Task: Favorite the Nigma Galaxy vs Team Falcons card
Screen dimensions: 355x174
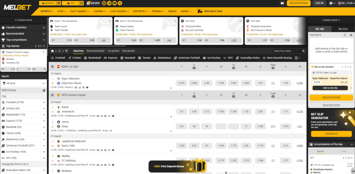Action: (175, 21)
